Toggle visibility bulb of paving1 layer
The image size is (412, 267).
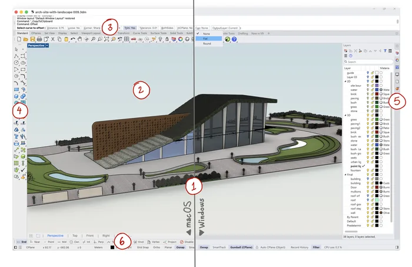pyautogui.click(x=368, y=124)
